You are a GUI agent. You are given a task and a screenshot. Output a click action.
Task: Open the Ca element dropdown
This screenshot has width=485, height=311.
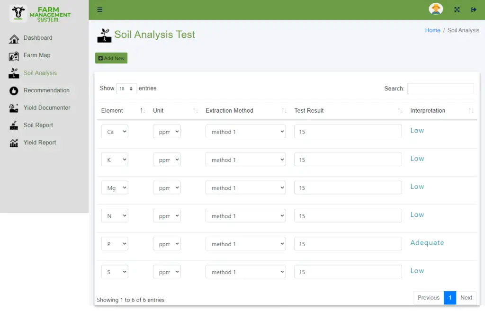114,131
